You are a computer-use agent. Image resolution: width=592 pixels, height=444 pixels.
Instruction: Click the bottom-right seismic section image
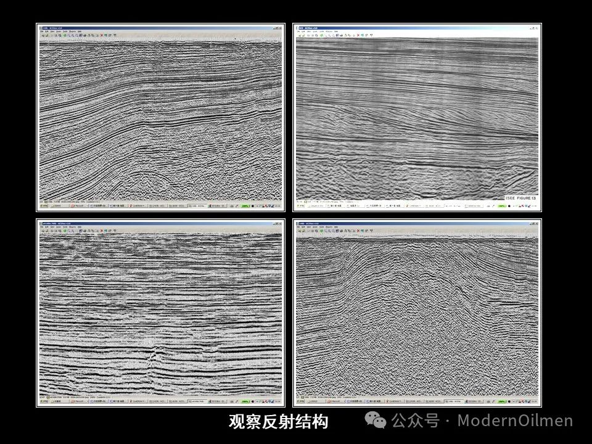417,315
